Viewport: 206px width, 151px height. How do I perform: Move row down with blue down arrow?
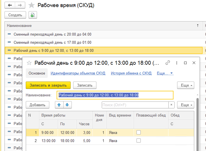click(x=67, y=105)
